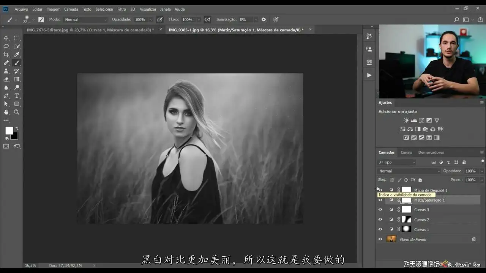Select the Healing Brush tool
The height and width of the screenshot is (273, 486).
click(6, 63)
